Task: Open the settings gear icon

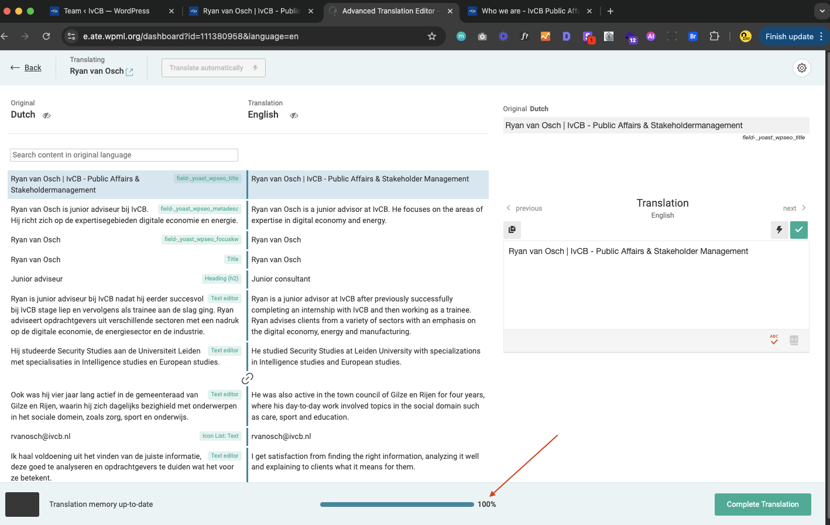Action: coord(801,68)
